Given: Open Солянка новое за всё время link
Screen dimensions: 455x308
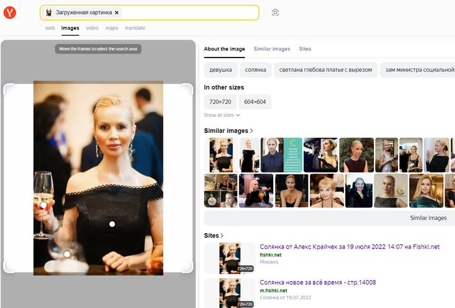Looking at the screenshot, I should 318,283.
